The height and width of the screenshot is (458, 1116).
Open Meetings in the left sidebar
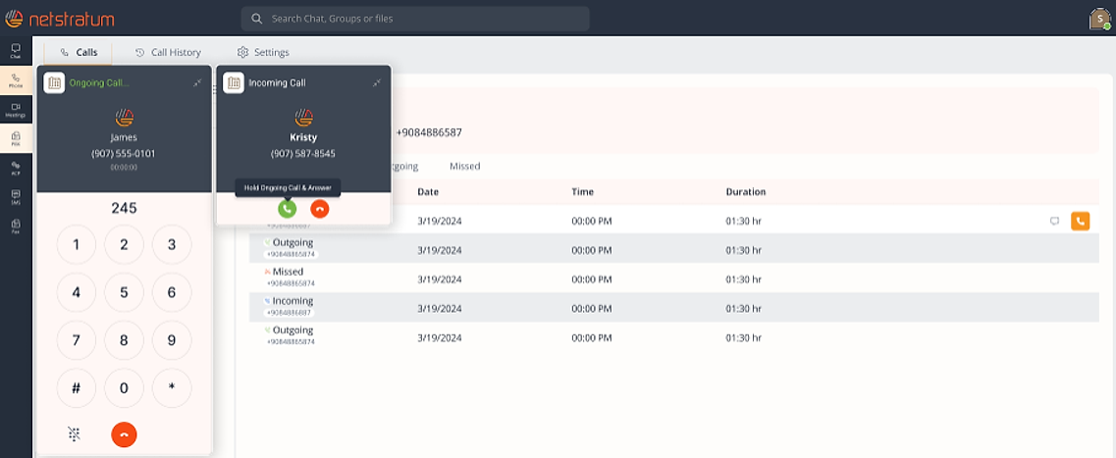tap(16, 110)
